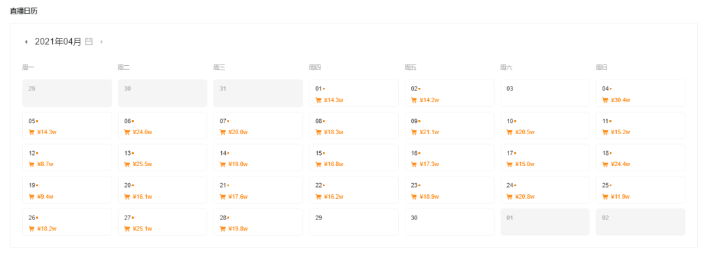
Task: Click the cart icon on day 13
Action: [x=127, y=164]
